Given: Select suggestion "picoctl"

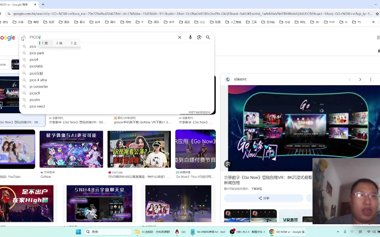Looking at the screenshot, I should 117,93.
